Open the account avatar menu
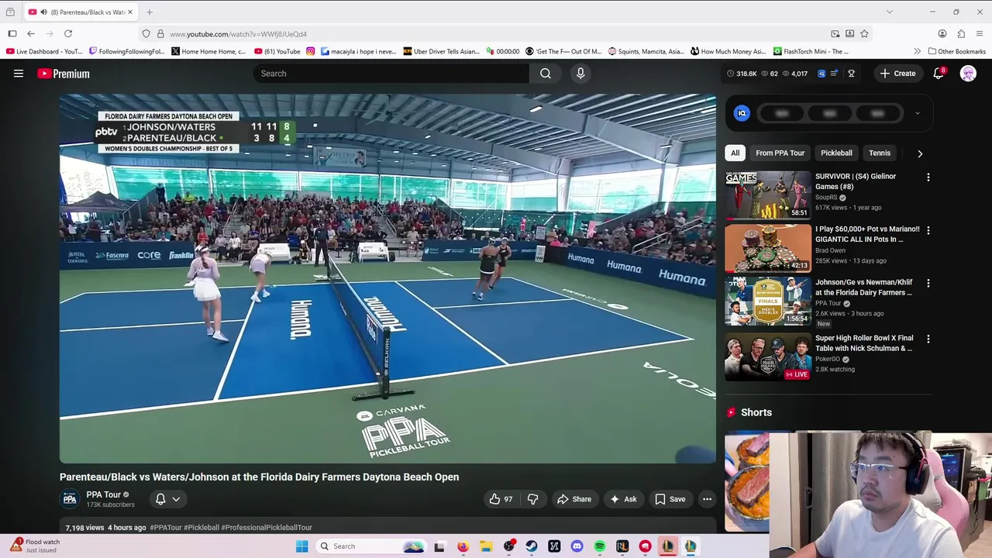This screenshot has height=558, width=992. (x=968, y=74)
